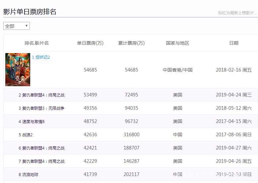
Task: Click the 累计票房(万) column header
Action: point(131,43)
